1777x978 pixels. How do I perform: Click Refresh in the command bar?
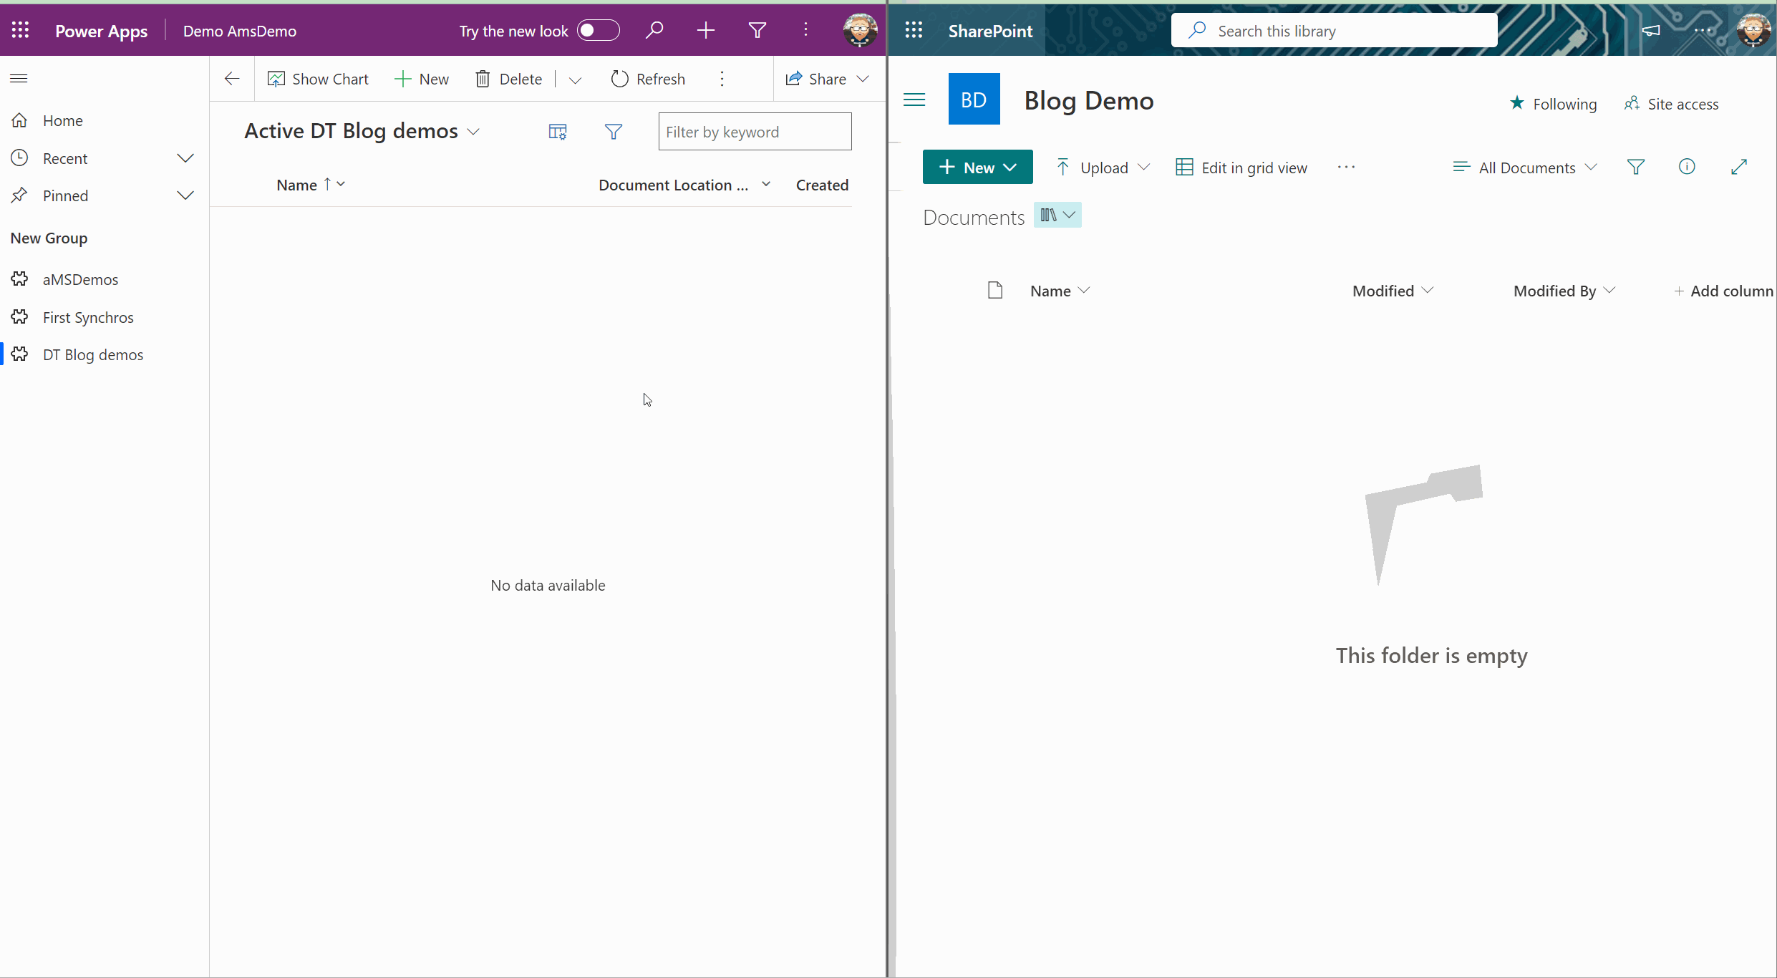[x=648, y=79]
